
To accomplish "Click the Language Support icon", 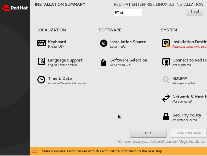I will coord(42,62).
